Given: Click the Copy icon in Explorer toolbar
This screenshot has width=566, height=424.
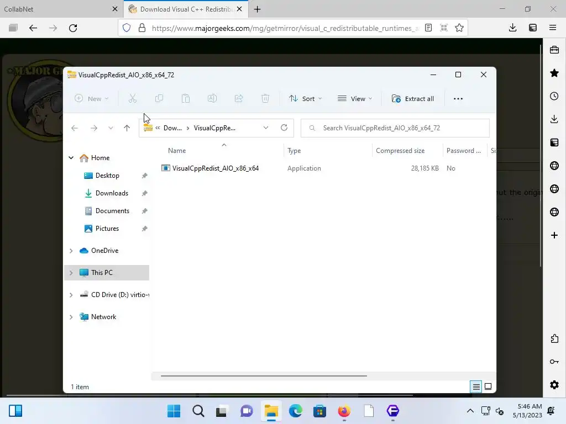Looking at the screenshot, I should [x=159, y=98].
